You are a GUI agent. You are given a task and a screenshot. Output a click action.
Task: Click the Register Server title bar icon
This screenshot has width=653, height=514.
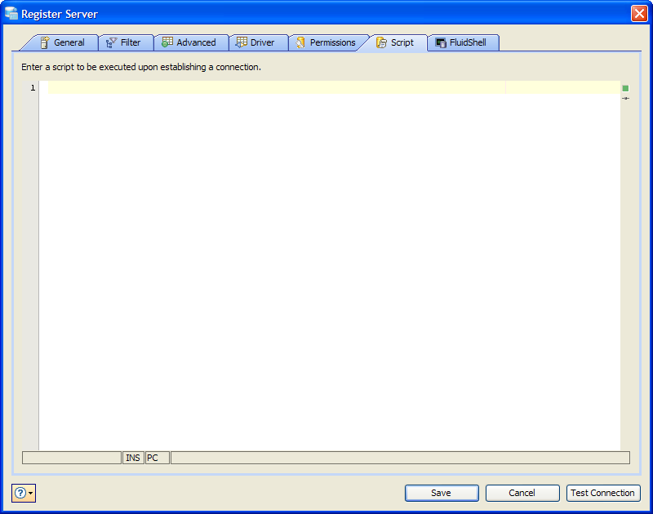coord(11,13)
